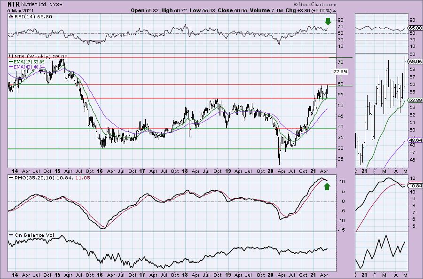Click the High 59.72 value

tap(173, 10)
